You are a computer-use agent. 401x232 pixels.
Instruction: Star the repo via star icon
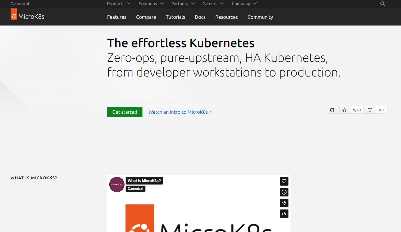344,110
